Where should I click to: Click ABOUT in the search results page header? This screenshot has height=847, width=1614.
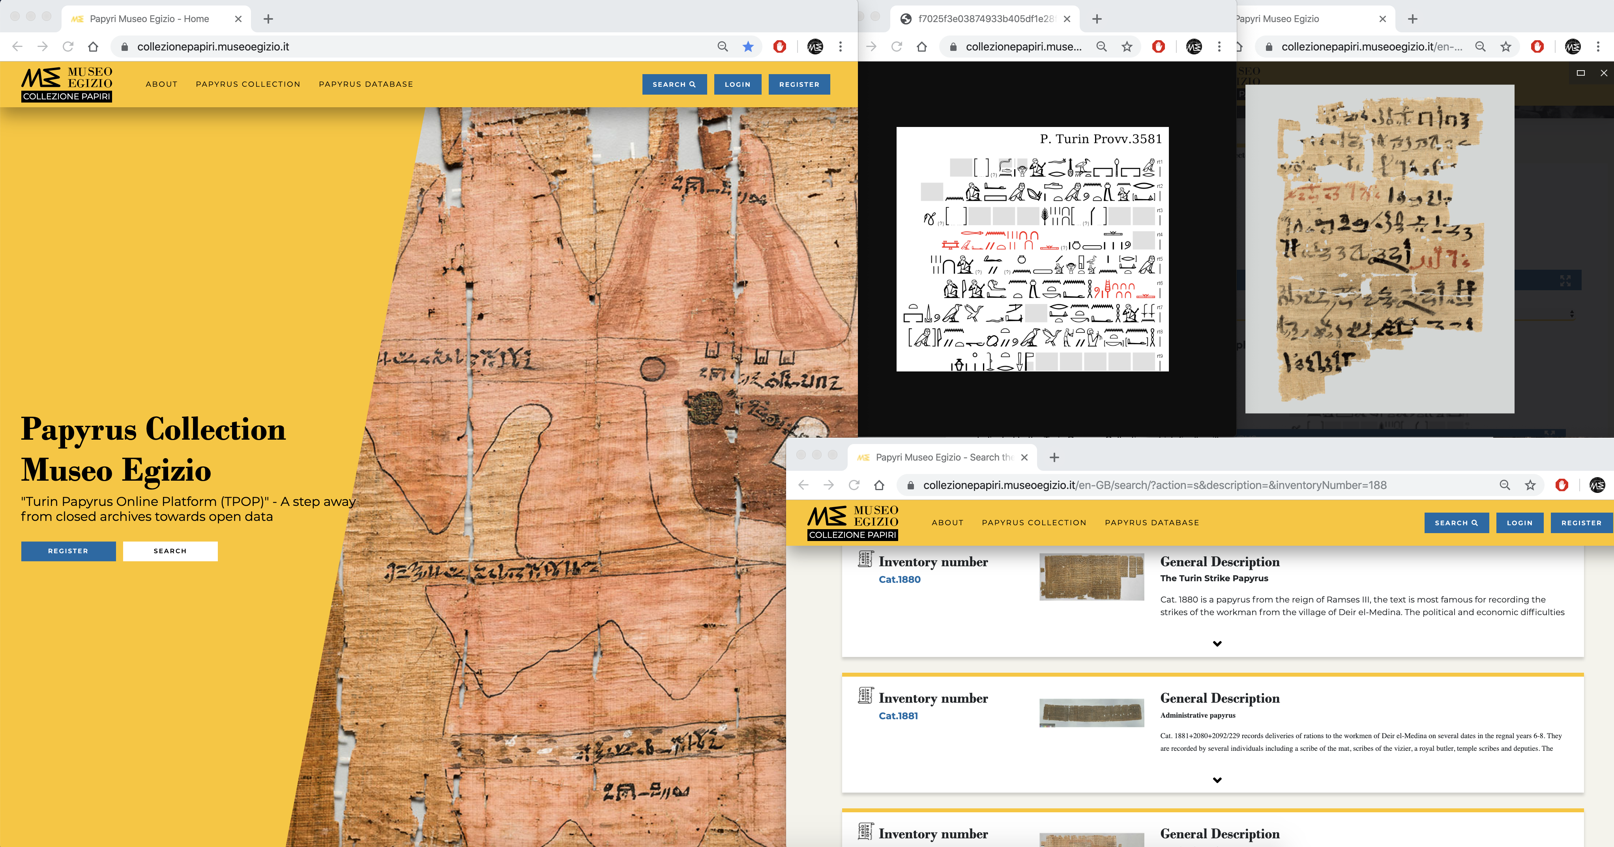point(947,523)
